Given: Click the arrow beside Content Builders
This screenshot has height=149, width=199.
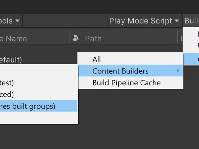Looking at the screenshot, I should (178, 71).
